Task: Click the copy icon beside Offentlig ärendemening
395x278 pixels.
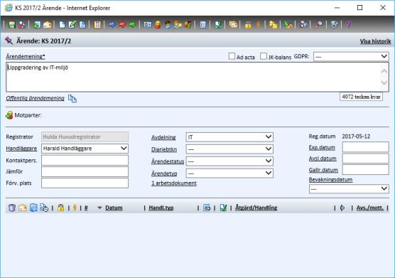Action: point(72,99)
